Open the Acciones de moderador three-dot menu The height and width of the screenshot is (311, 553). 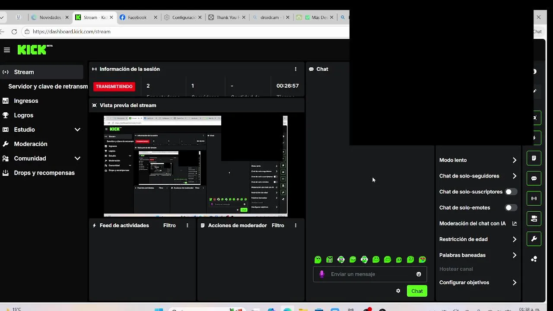[296, 225]
